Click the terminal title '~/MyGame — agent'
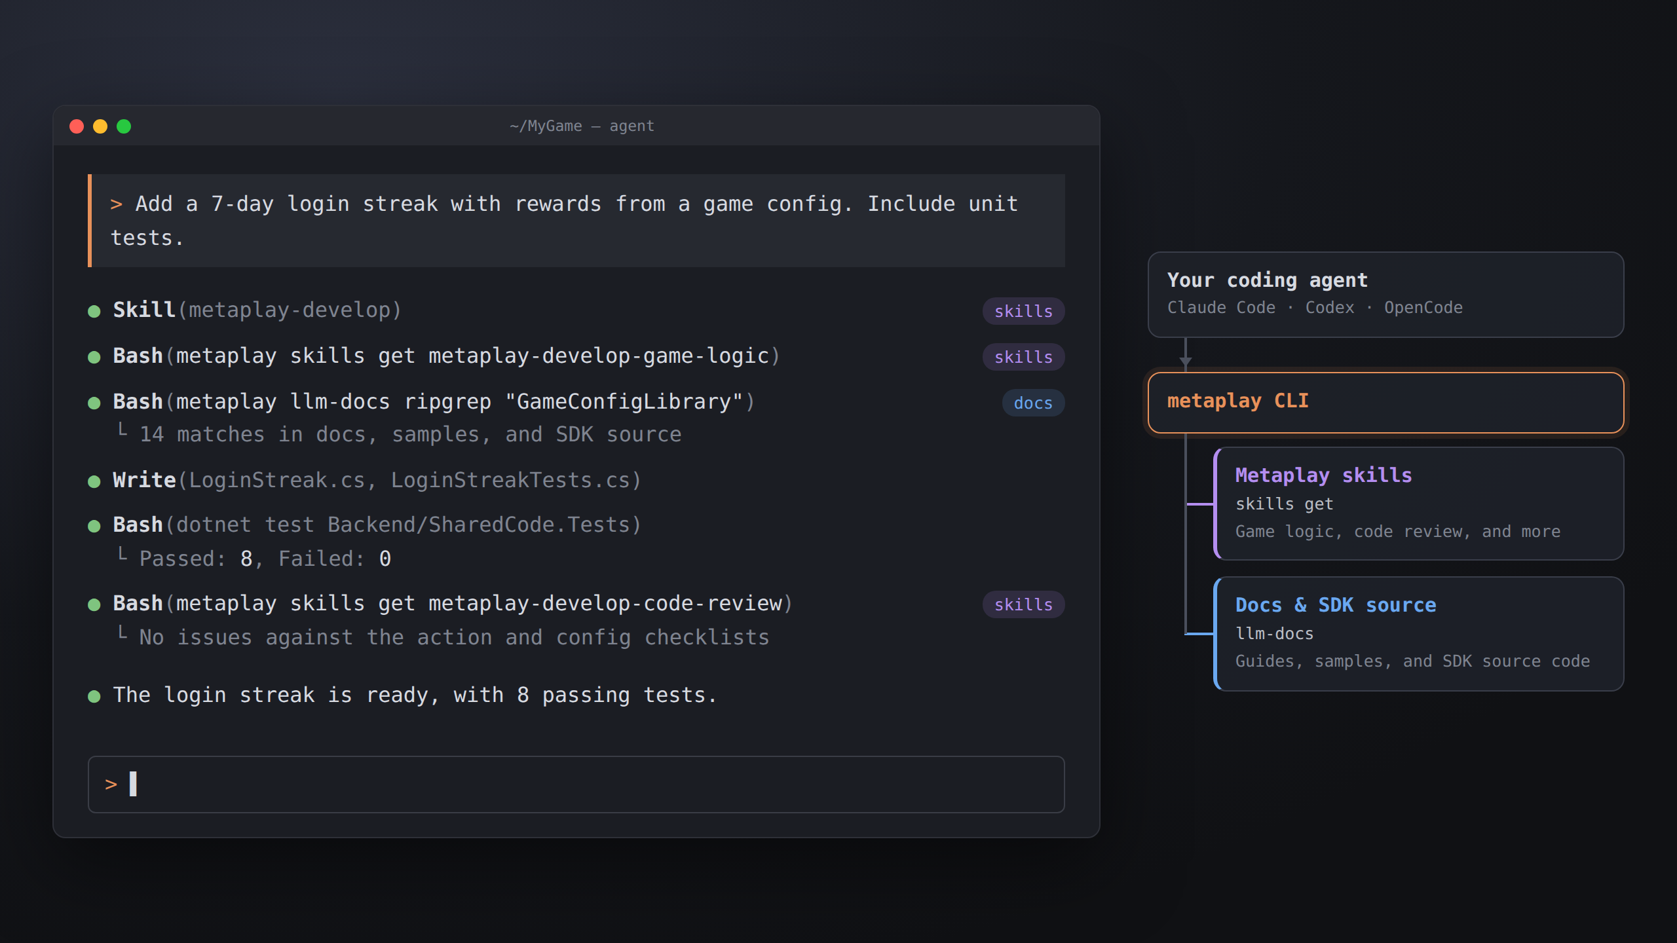1677x943 pixels. (582, 126)
